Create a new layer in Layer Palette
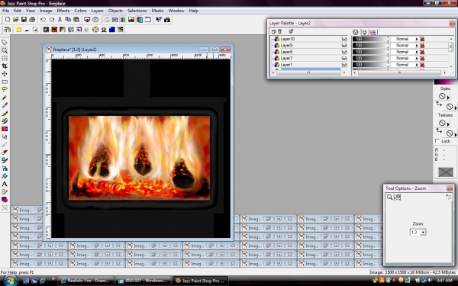This screenshot has width=458, height=286. click(x=273, y=31)
